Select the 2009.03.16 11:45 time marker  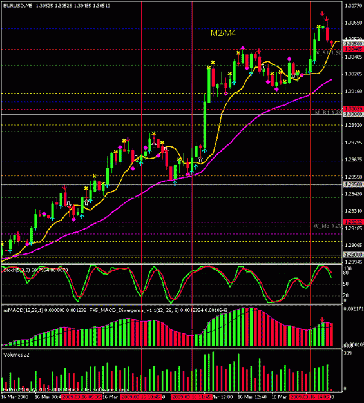(192, 397)
